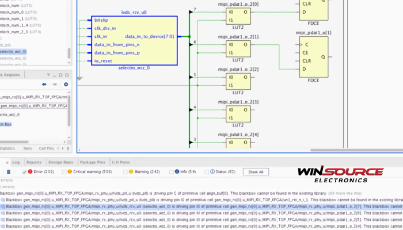
Task: Click the Show All button
Action: point(255,171)
